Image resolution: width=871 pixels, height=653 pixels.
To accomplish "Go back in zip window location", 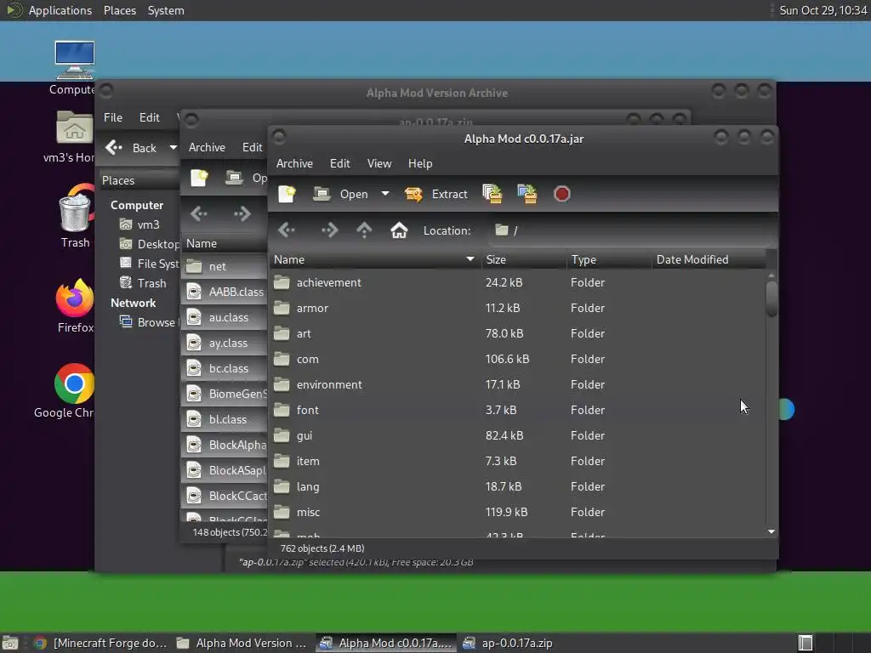I will coord(199,213).
